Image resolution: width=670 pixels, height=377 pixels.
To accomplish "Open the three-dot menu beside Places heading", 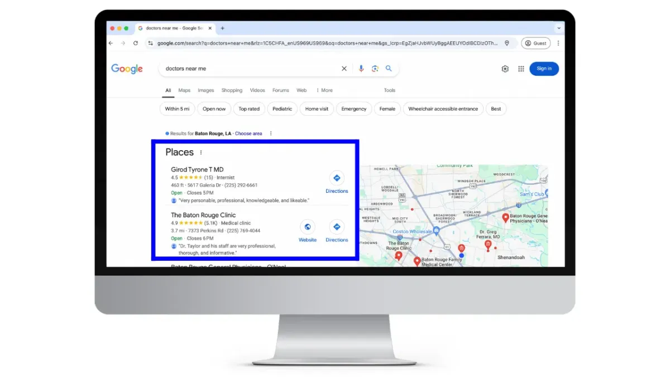I will (201, 152).
